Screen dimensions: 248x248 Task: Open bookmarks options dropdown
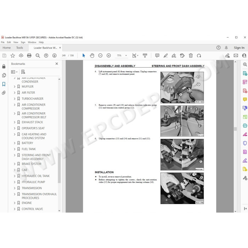(x=14, y=72)
